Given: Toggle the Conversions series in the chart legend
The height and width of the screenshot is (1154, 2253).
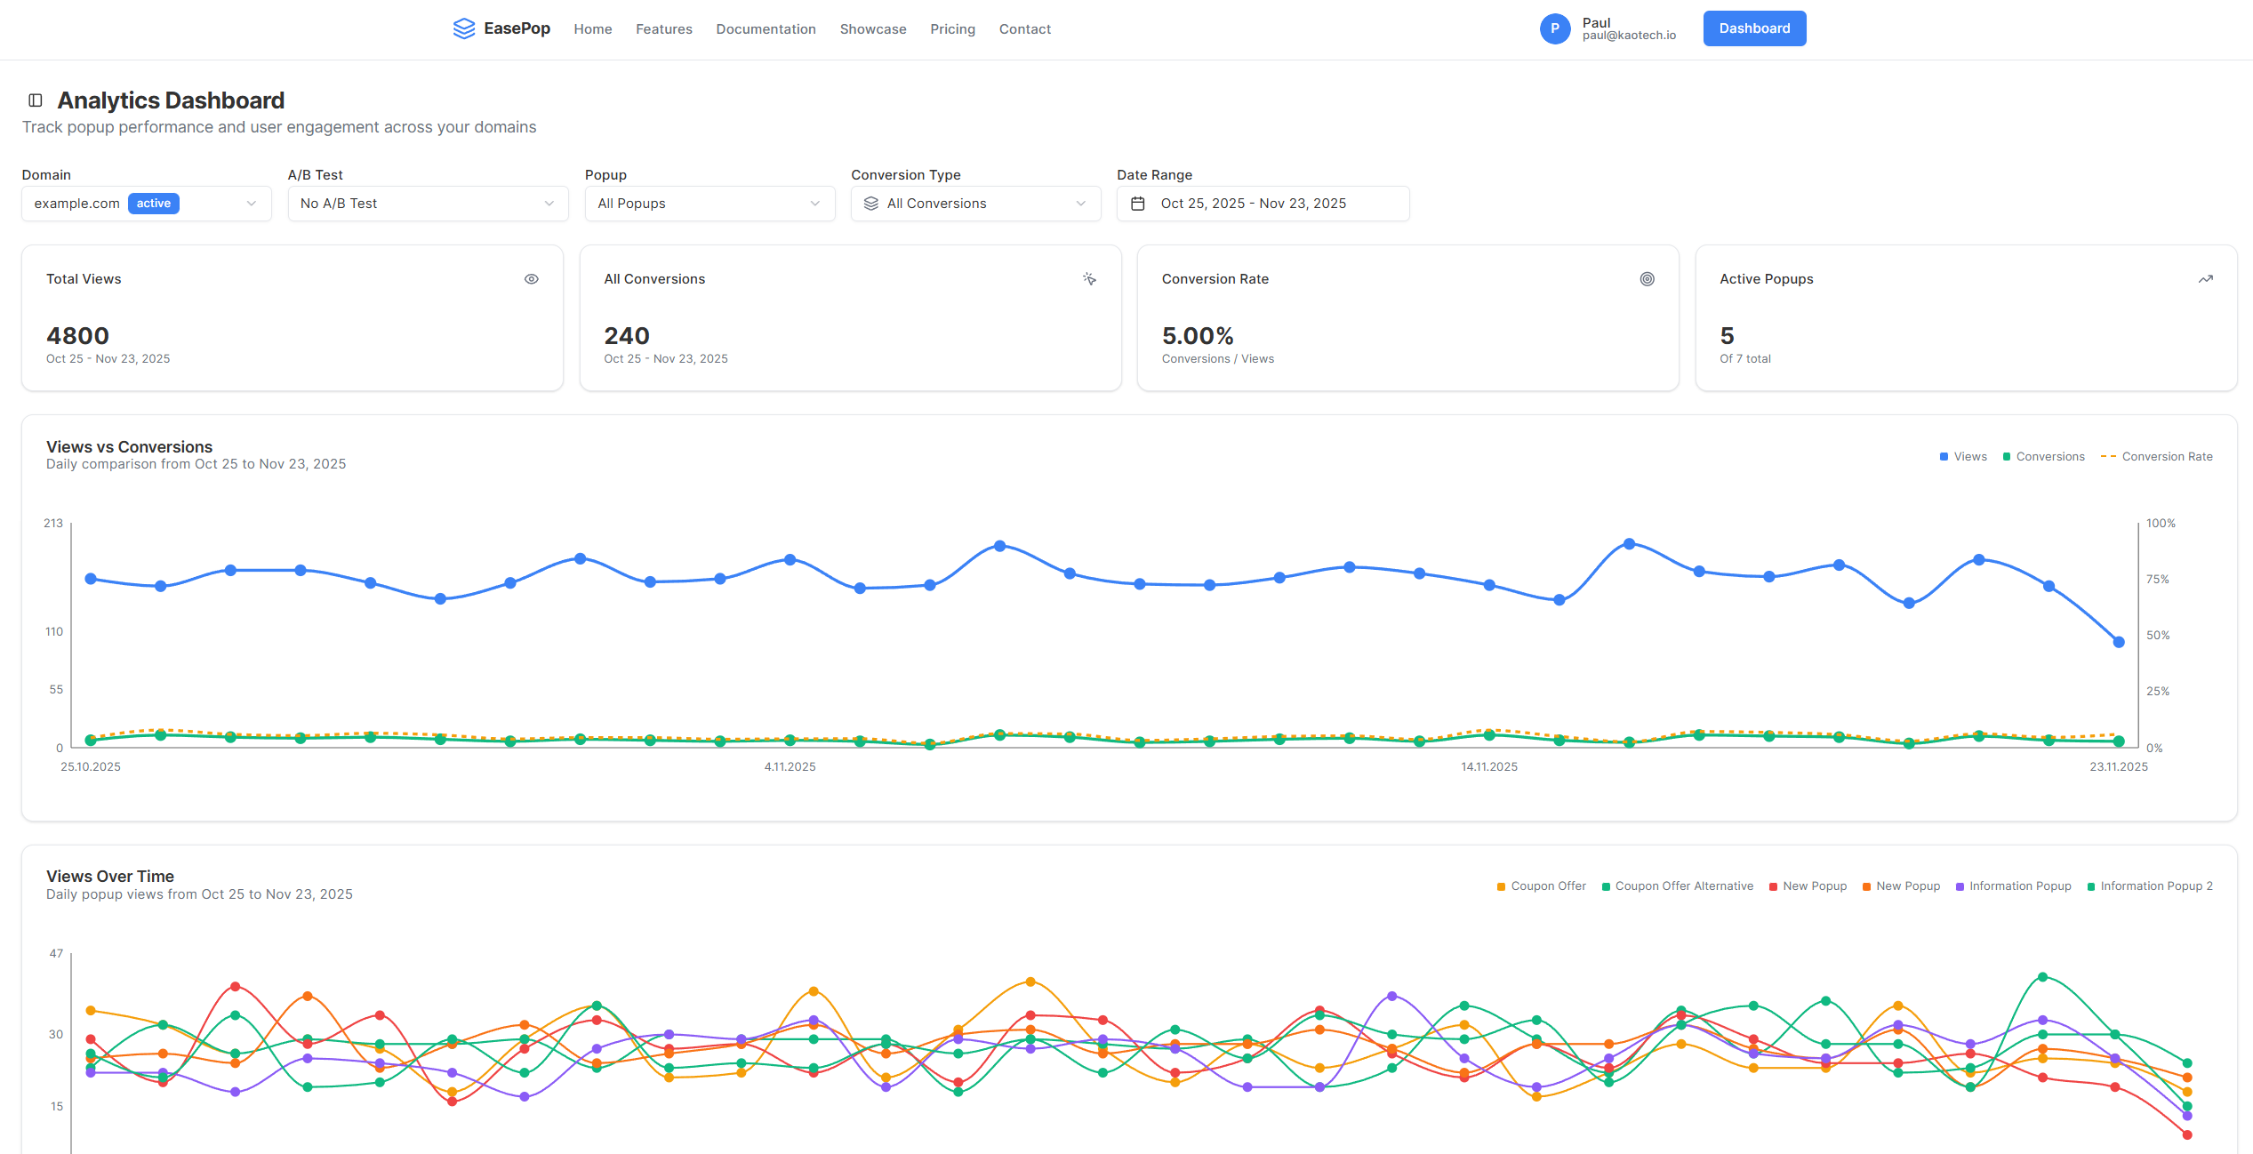Looking at the screenshot, I should pyautogui.click(x=2043, y=456).
